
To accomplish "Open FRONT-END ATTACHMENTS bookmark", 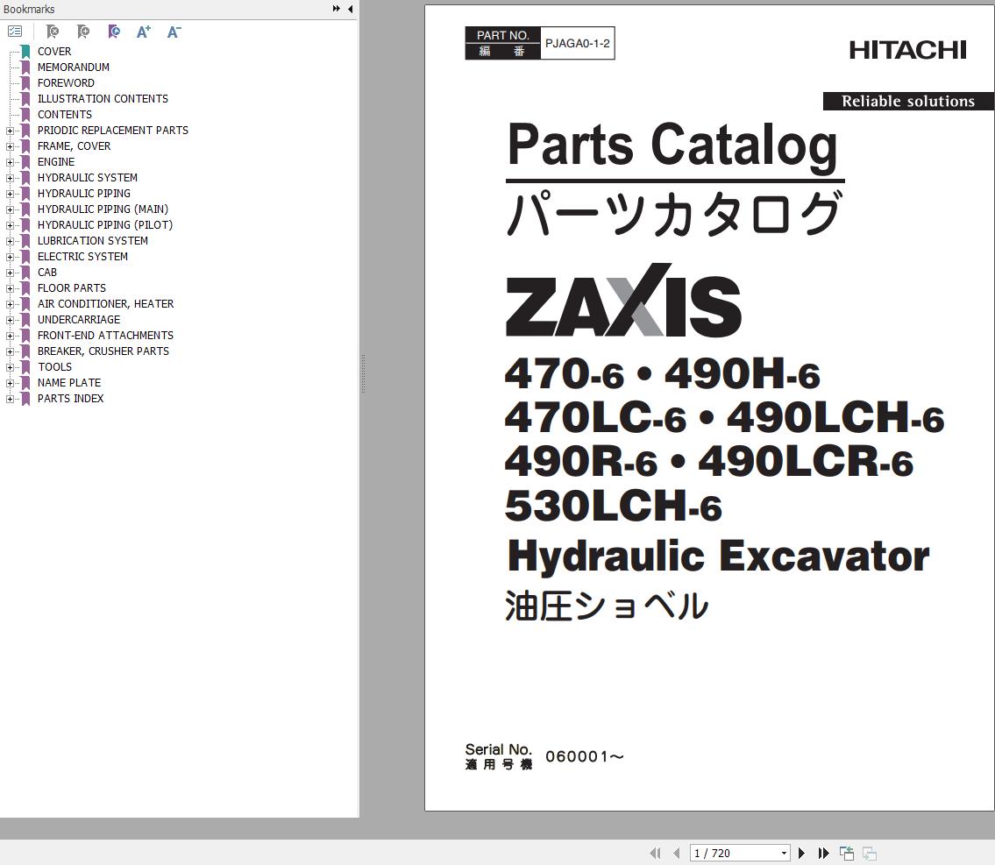I will point(105,336).
